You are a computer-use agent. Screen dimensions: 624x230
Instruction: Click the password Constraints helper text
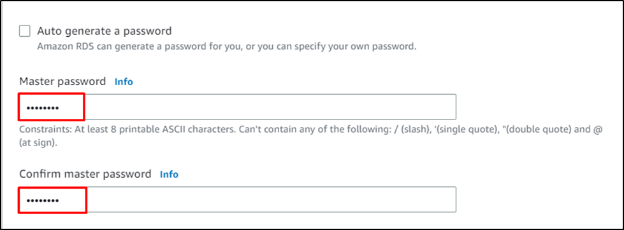(x=310, y=136)
